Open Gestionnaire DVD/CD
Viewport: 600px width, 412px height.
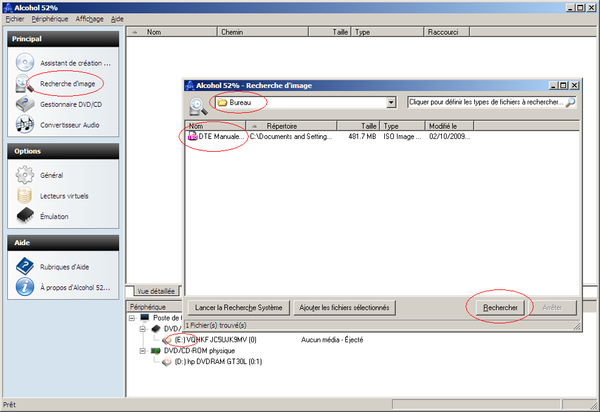[x=71, y=104]
